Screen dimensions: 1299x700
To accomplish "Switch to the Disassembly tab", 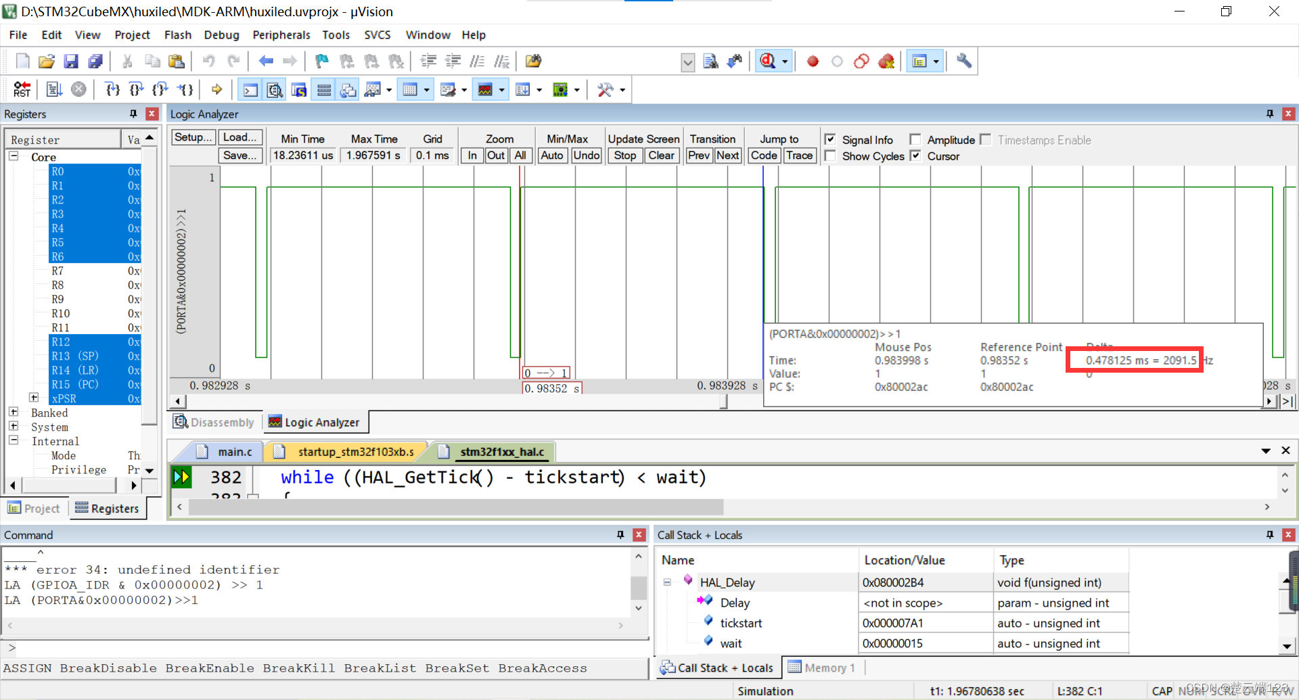I will [214, 423].
